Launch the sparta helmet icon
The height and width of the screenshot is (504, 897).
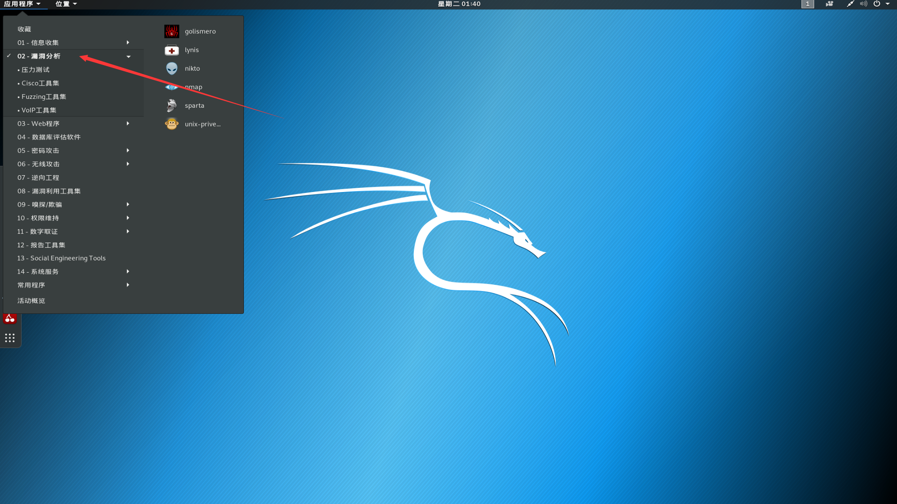pyautogui.click(x=172, y=105)
